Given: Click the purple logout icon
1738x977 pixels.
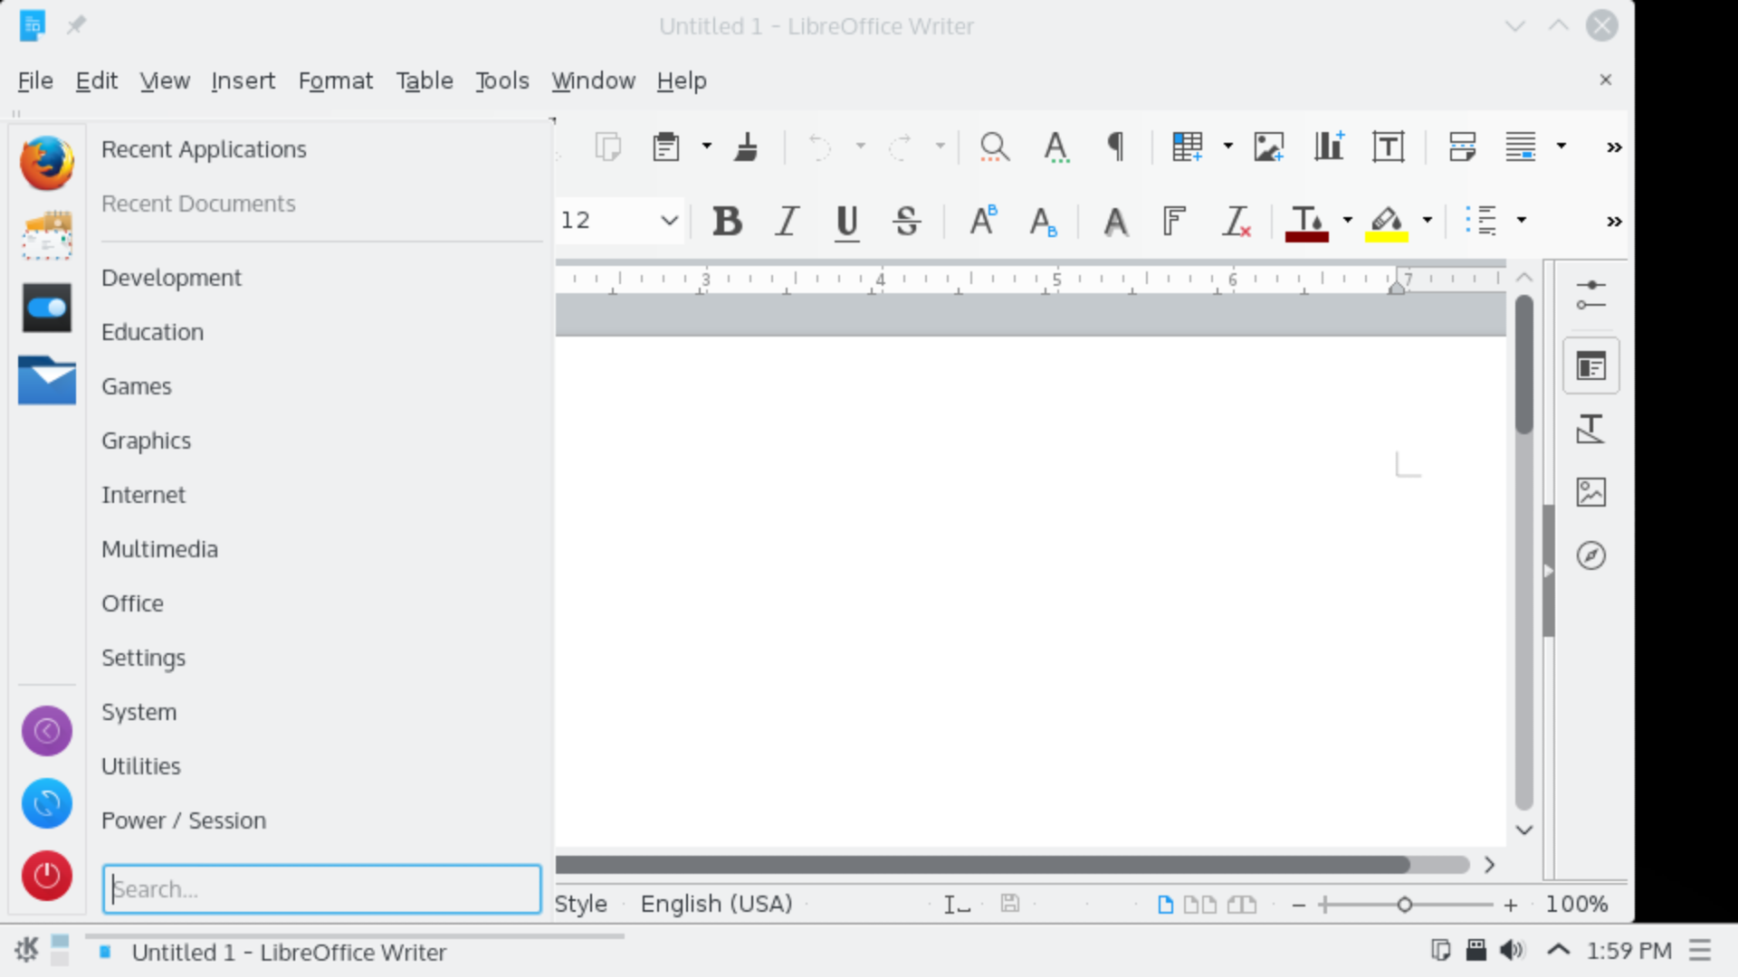Looking at the screenshot, I should [x=47, y=731].
